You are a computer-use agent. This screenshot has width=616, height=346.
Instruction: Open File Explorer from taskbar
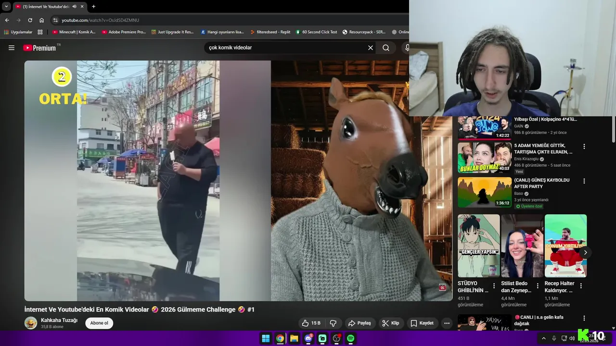tap(294, 338)
